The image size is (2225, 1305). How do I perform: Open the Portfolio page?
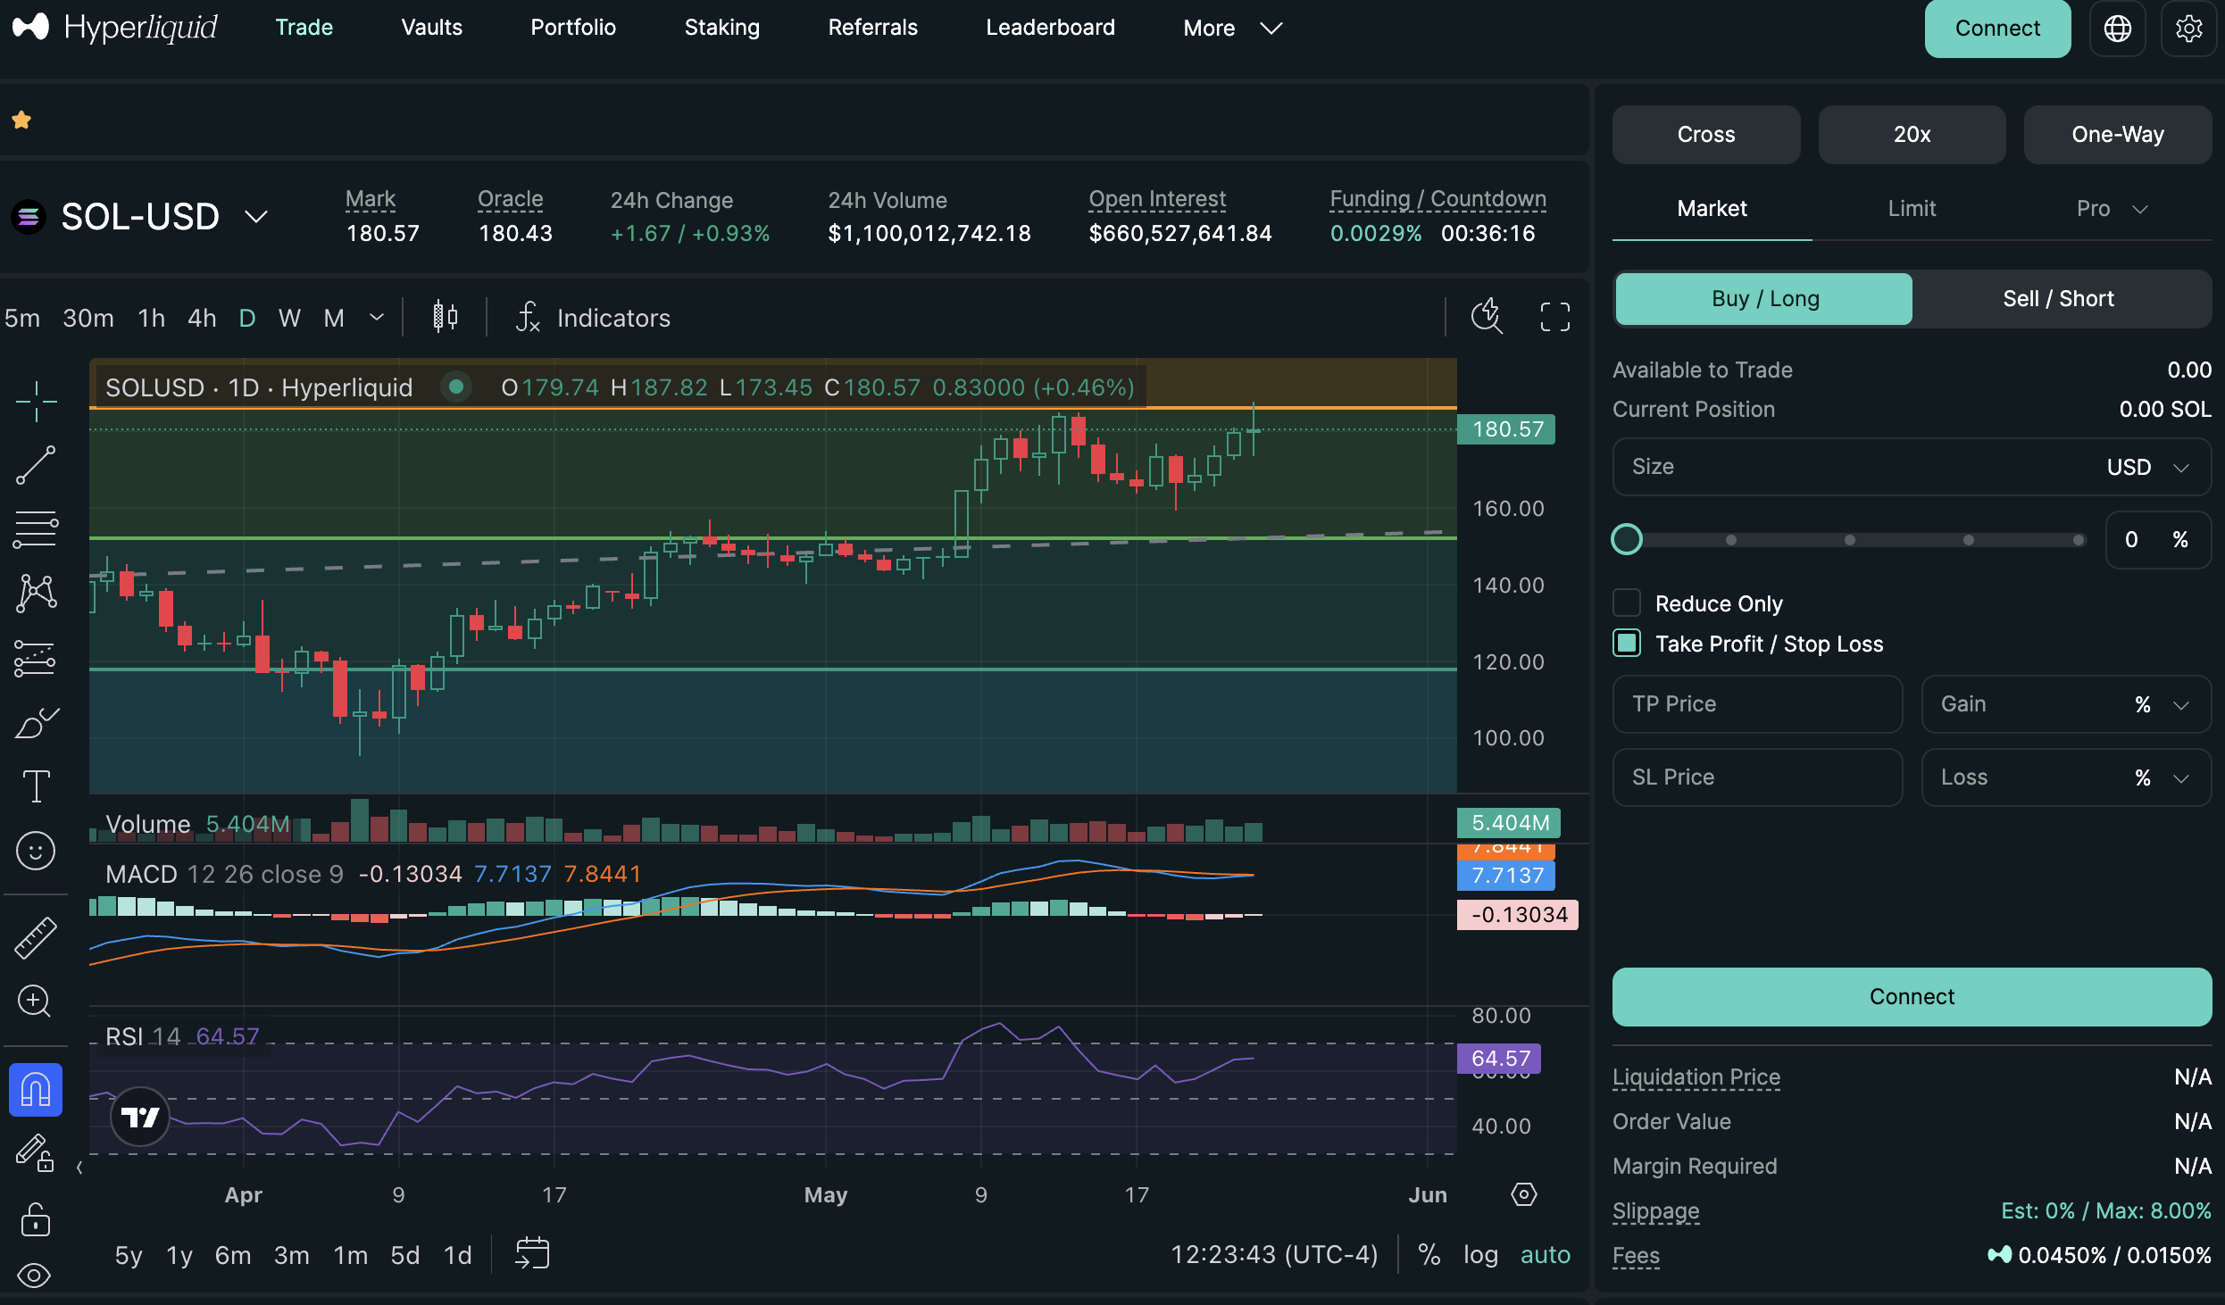[573, 28]
